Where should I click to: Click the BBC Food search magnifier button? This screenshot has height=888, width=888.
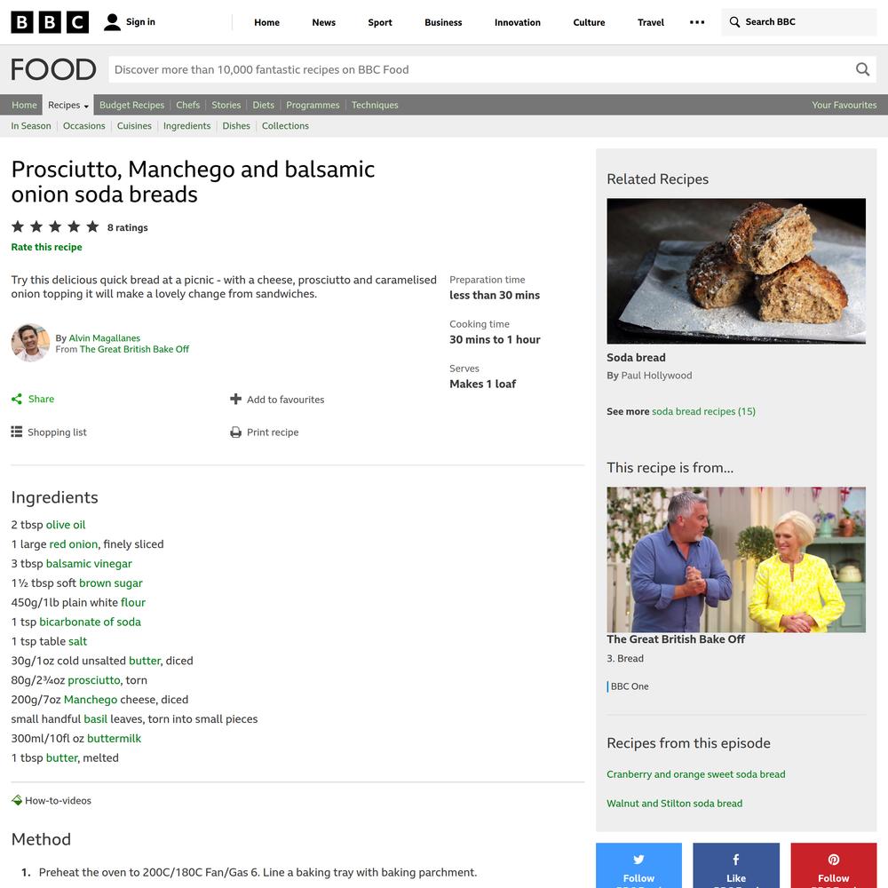tap(862, 69)
